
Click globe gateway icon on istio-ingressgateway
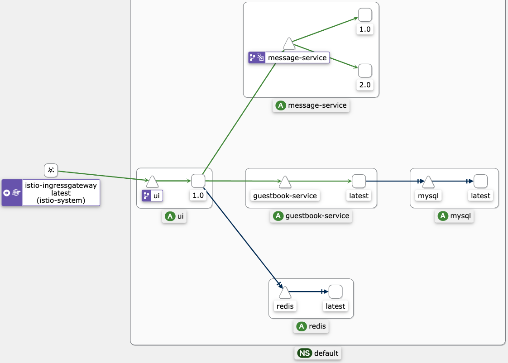16,193
